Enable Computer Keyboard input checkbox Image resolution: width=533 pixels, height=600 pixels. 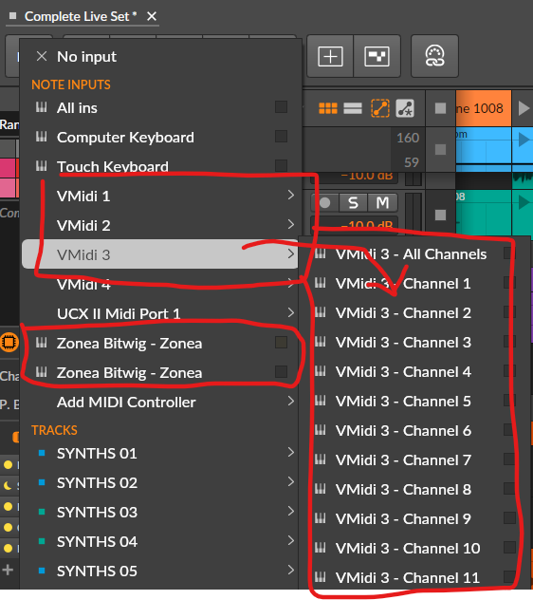pyautogui.click(x=281, y=137)
